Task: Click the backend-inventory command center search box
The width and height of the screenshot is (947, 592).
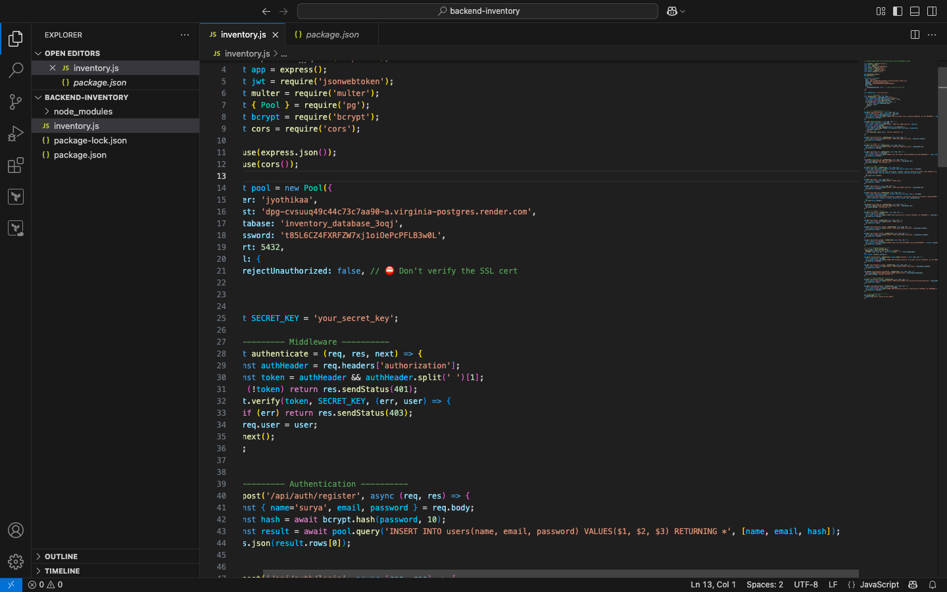Action: 477,11
